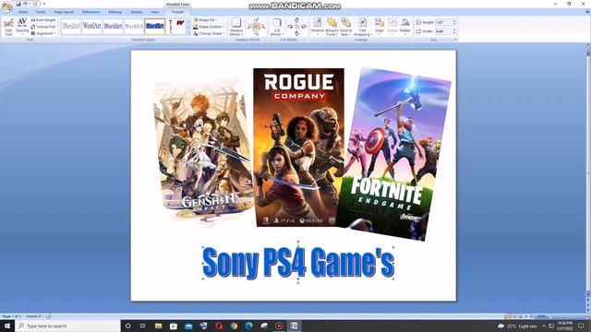
Task: Undo the last action
Action: coord(25,4)
